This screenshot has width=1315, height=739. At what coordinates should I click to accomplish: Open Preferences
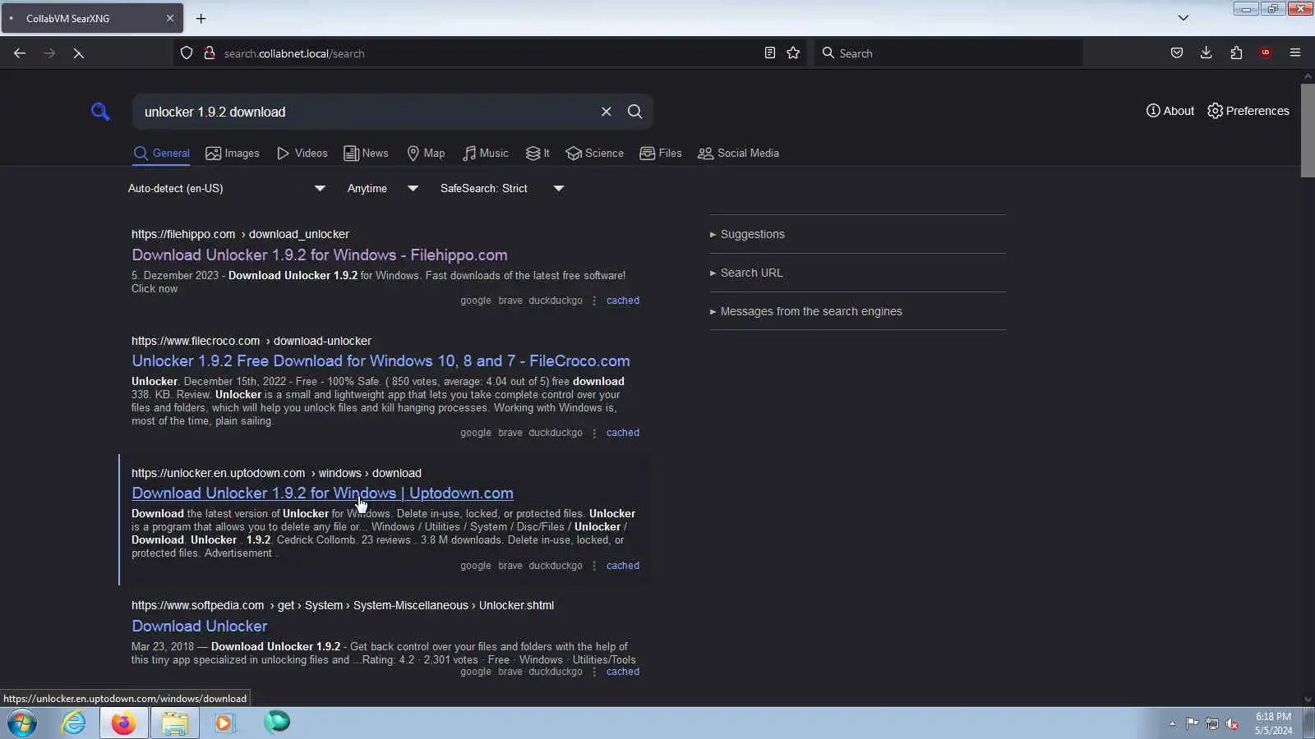1248,111
